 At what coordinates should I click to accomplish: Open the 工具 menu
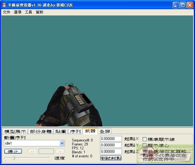click(x=28, y=12)
